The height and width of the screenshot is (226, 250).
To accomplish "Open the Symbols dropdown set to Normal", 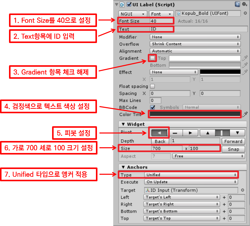I will [212, 107].
